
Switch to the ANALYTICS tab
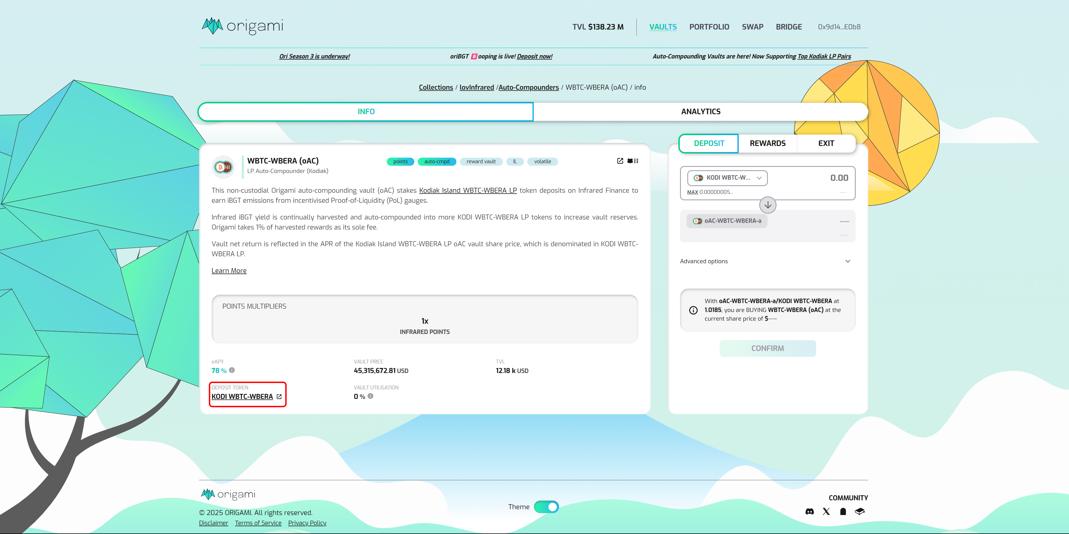tap(700, 111)
